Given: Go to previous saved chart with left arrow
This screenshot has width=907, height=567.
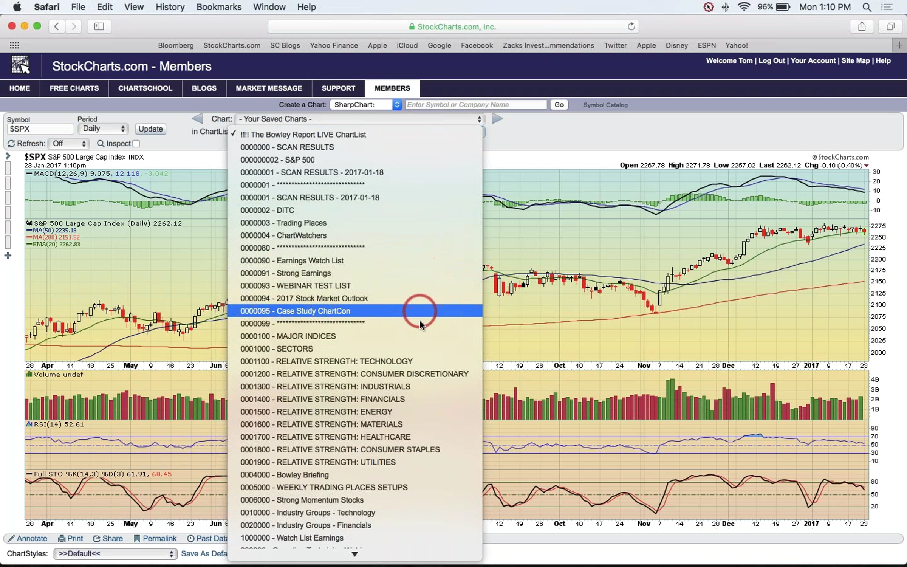Looking at the screenshot, I should 197,119.
